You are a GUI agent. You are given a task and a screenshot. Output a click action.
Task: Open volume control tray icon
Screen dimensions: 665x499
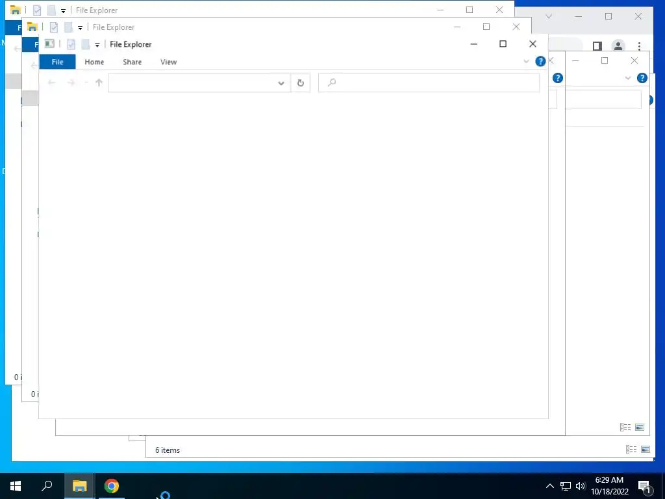point(580,486)
